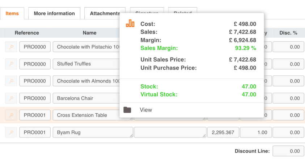Switch to the Items tab
The image size is (305, 160).
click(x=12, y=13)
